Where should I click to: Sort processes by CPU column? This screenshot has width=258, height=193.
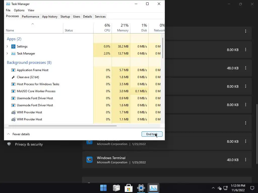[x=103, y=28]
